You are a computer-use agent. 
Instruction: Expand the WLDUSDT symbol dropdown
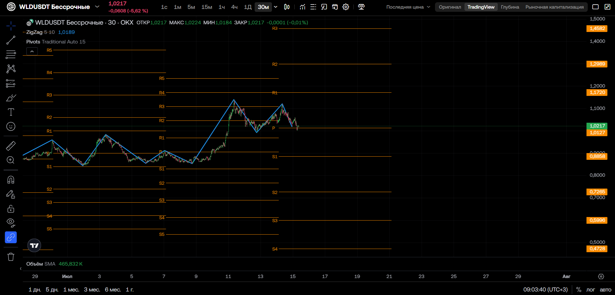click(x=97, y=7)
